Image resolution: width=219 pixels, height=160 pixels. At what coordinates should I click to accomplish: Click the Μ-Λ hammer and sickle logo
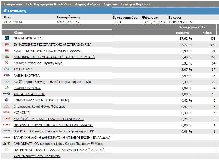(x=7, y=118)
